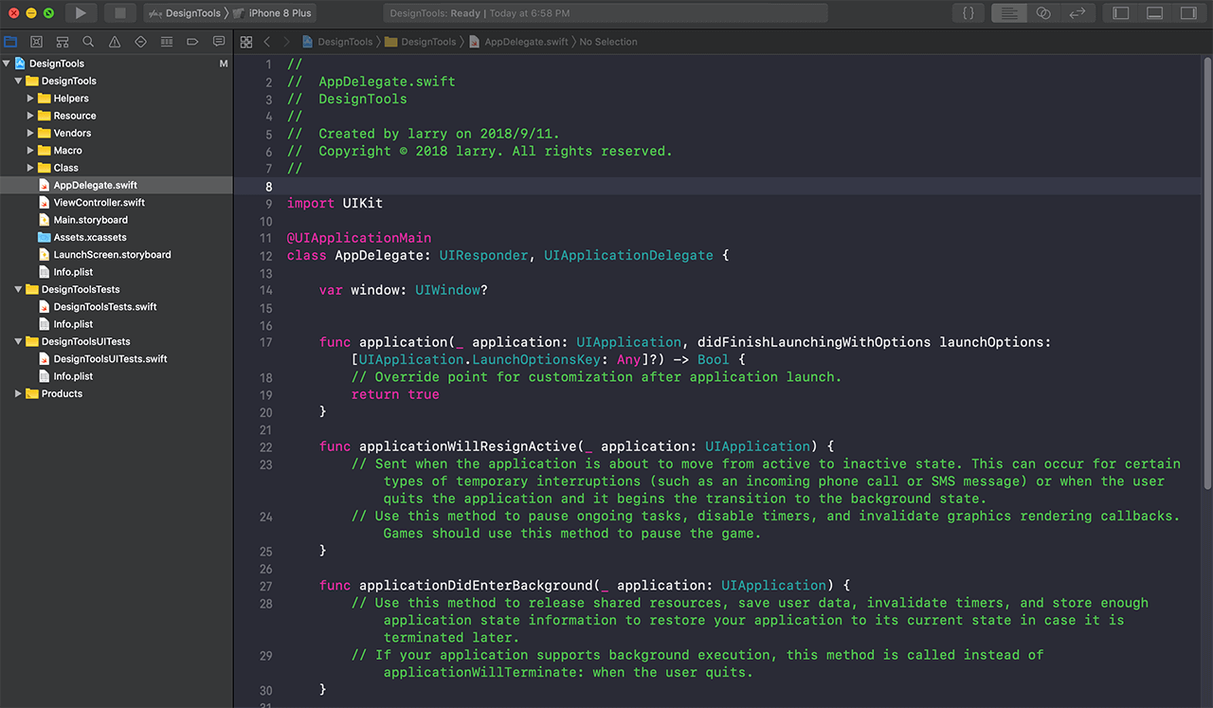1213x708 pixels.
Task: Expand the Helpers folder
Action: [31, 99]
